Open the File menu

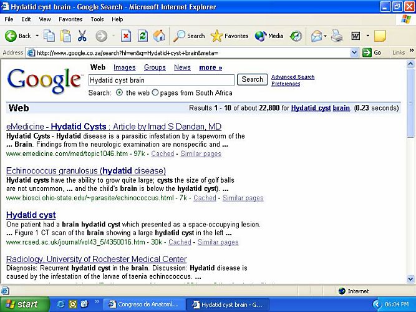9,19
